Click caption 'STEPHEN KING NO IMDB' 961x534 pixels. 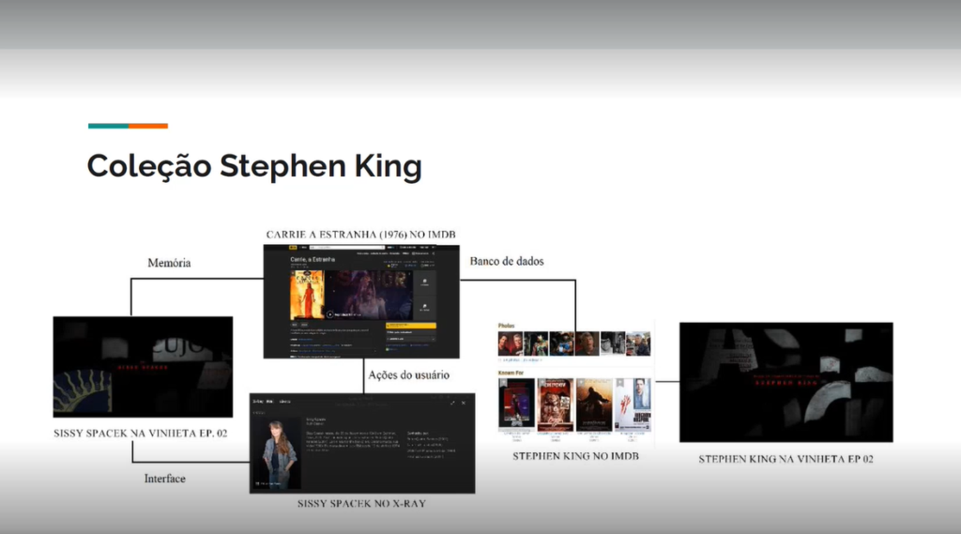[x=575, y=456]
